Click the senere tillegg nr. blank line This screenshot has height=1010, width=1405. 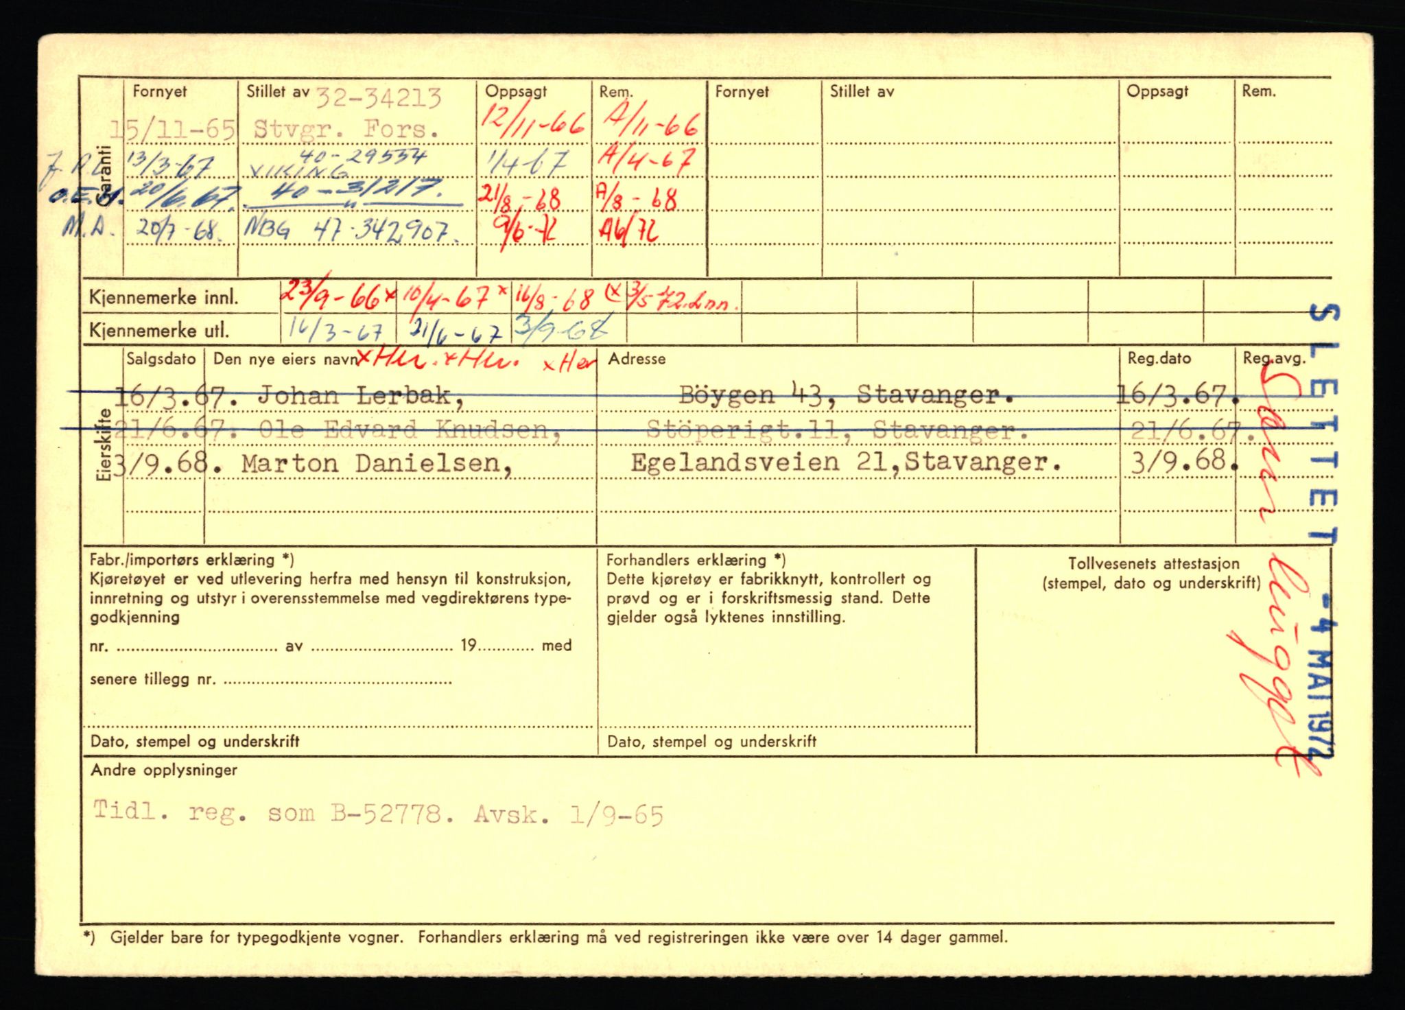tap(338, 680)
